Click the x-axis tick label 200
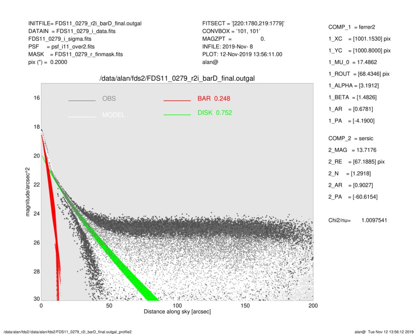This screenshot has height=334, width=418. [313, 306]
